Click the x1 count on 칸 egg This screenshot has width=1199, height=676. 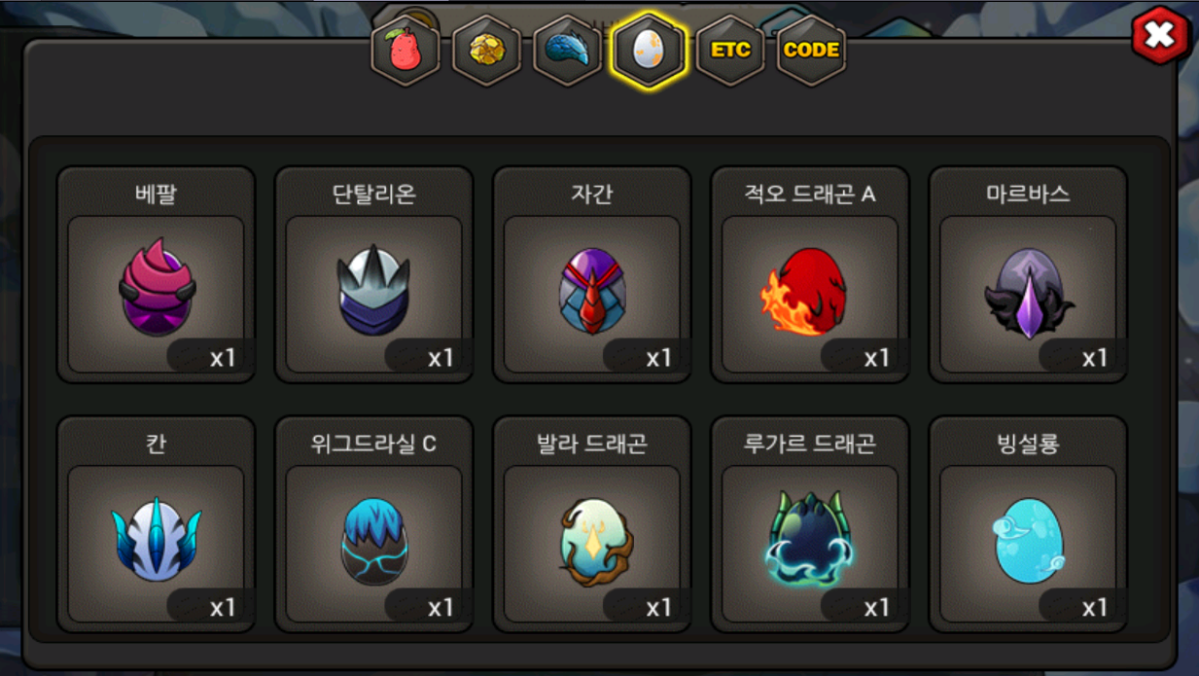pyautogui.click(x=223, y=607)
